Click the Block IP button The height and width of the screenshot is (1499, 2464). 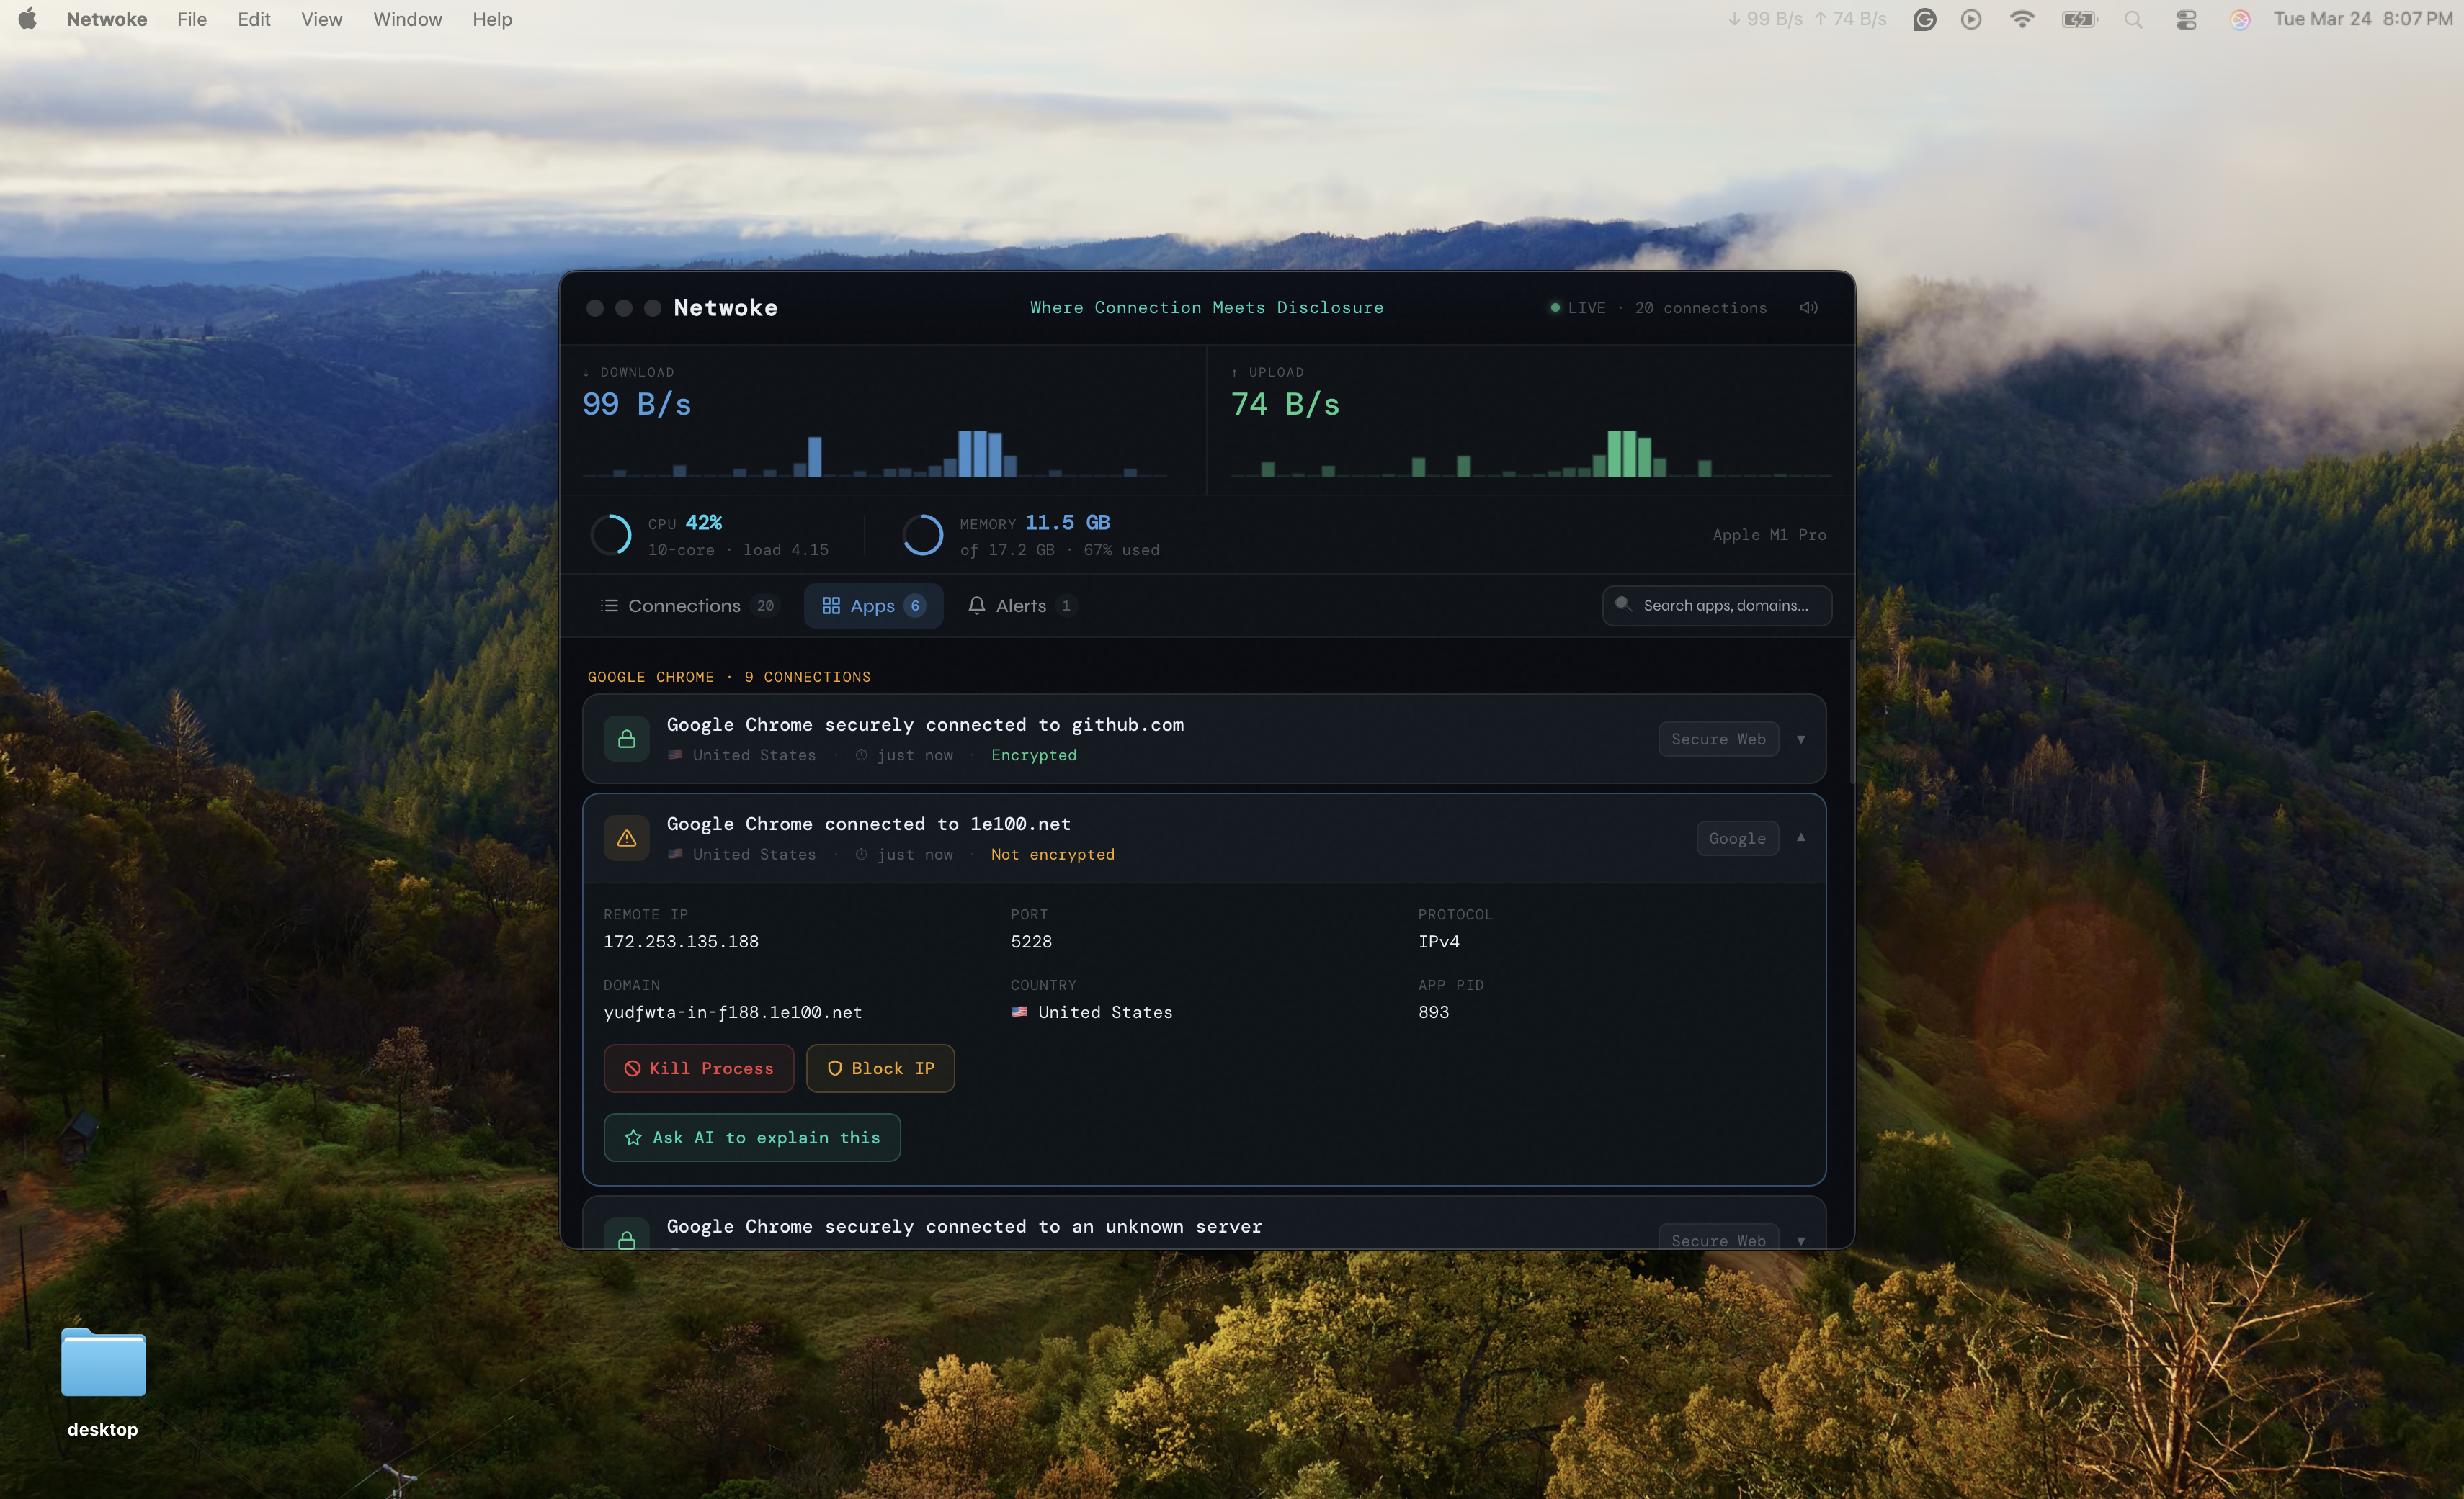(x=880, y=1068)
